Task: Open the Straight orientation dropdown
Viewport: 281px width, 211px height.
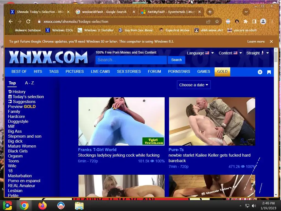Action: click(x=257, y=53)
